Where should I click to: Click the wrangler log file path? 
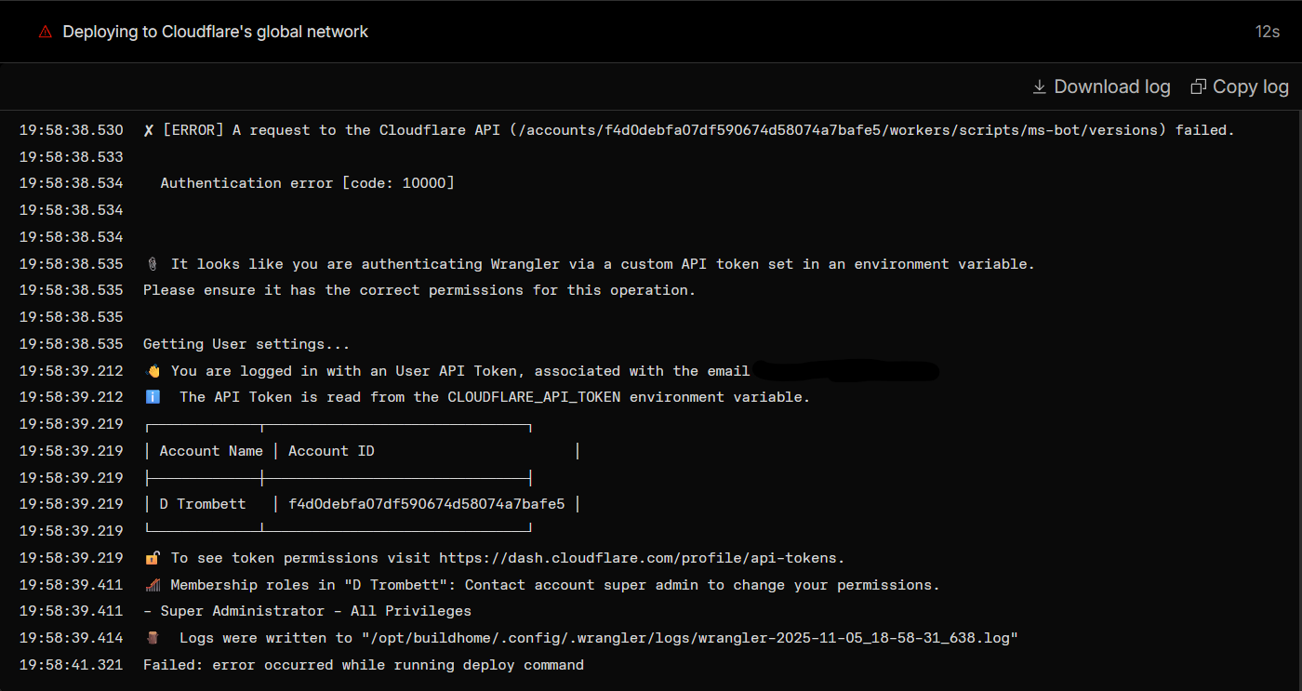tap(690, 638)
